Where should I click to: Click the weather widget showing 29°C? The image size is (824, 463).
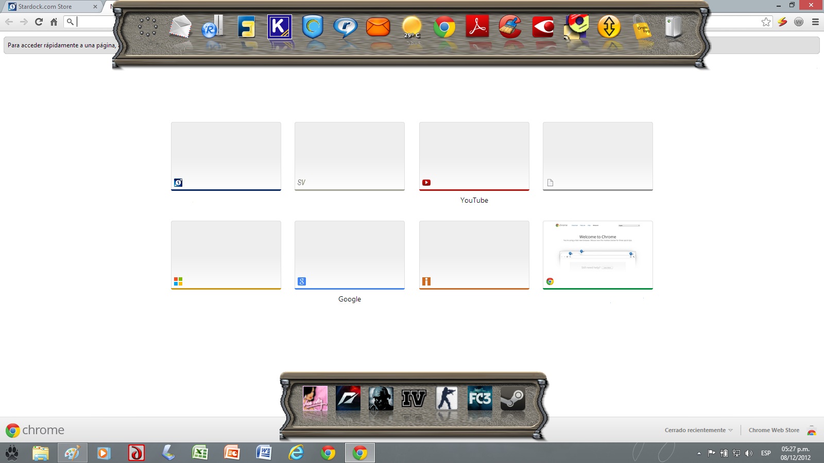tap(411, 27)
